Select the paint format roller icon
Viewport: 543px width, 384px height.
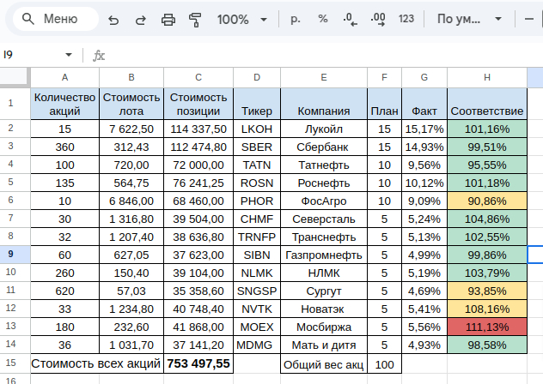point(195,19)
